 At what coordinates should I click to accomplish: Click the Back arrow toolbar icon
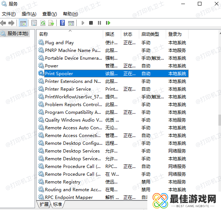[x=3, y=23]
